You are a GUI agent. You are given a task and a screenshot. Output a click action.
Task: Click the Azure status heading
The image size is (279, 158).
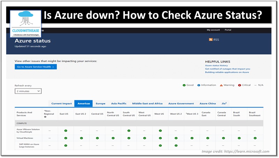pyautogui.click(x=32, y=41)
